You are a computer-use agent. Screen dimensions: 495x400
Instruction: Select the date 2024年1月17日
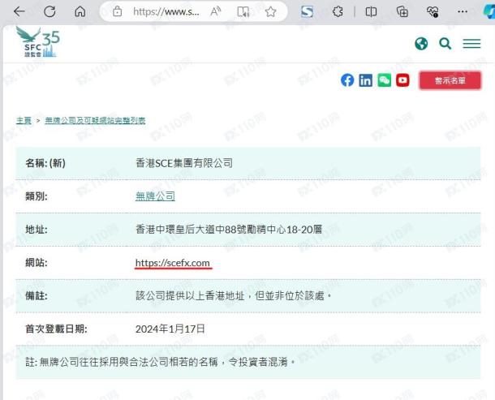click(x=170, y=329)
